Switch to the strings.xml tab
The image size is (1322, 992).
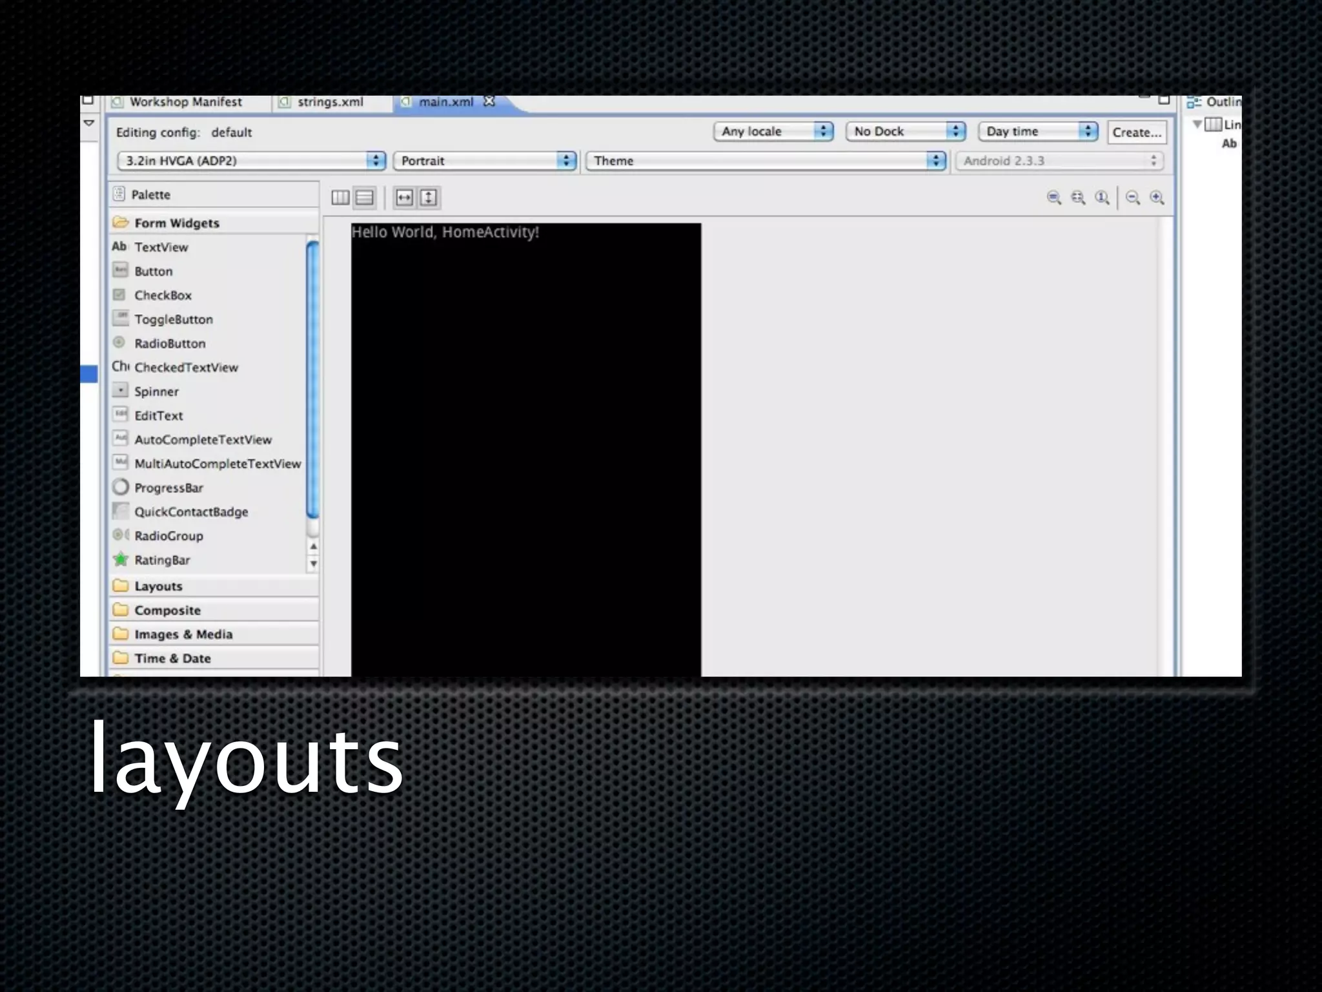(330, 102)
